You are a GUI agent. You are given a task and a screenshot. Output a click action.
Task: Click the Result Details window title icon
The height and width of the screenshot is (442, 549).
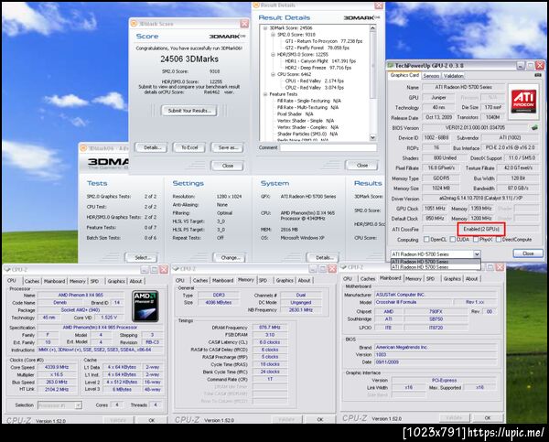pos(256,5)
